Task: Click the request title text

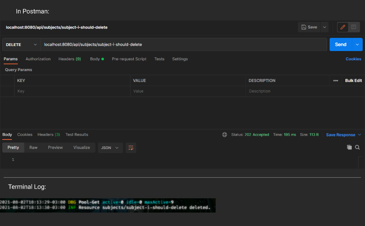Action: click(57, 27)
